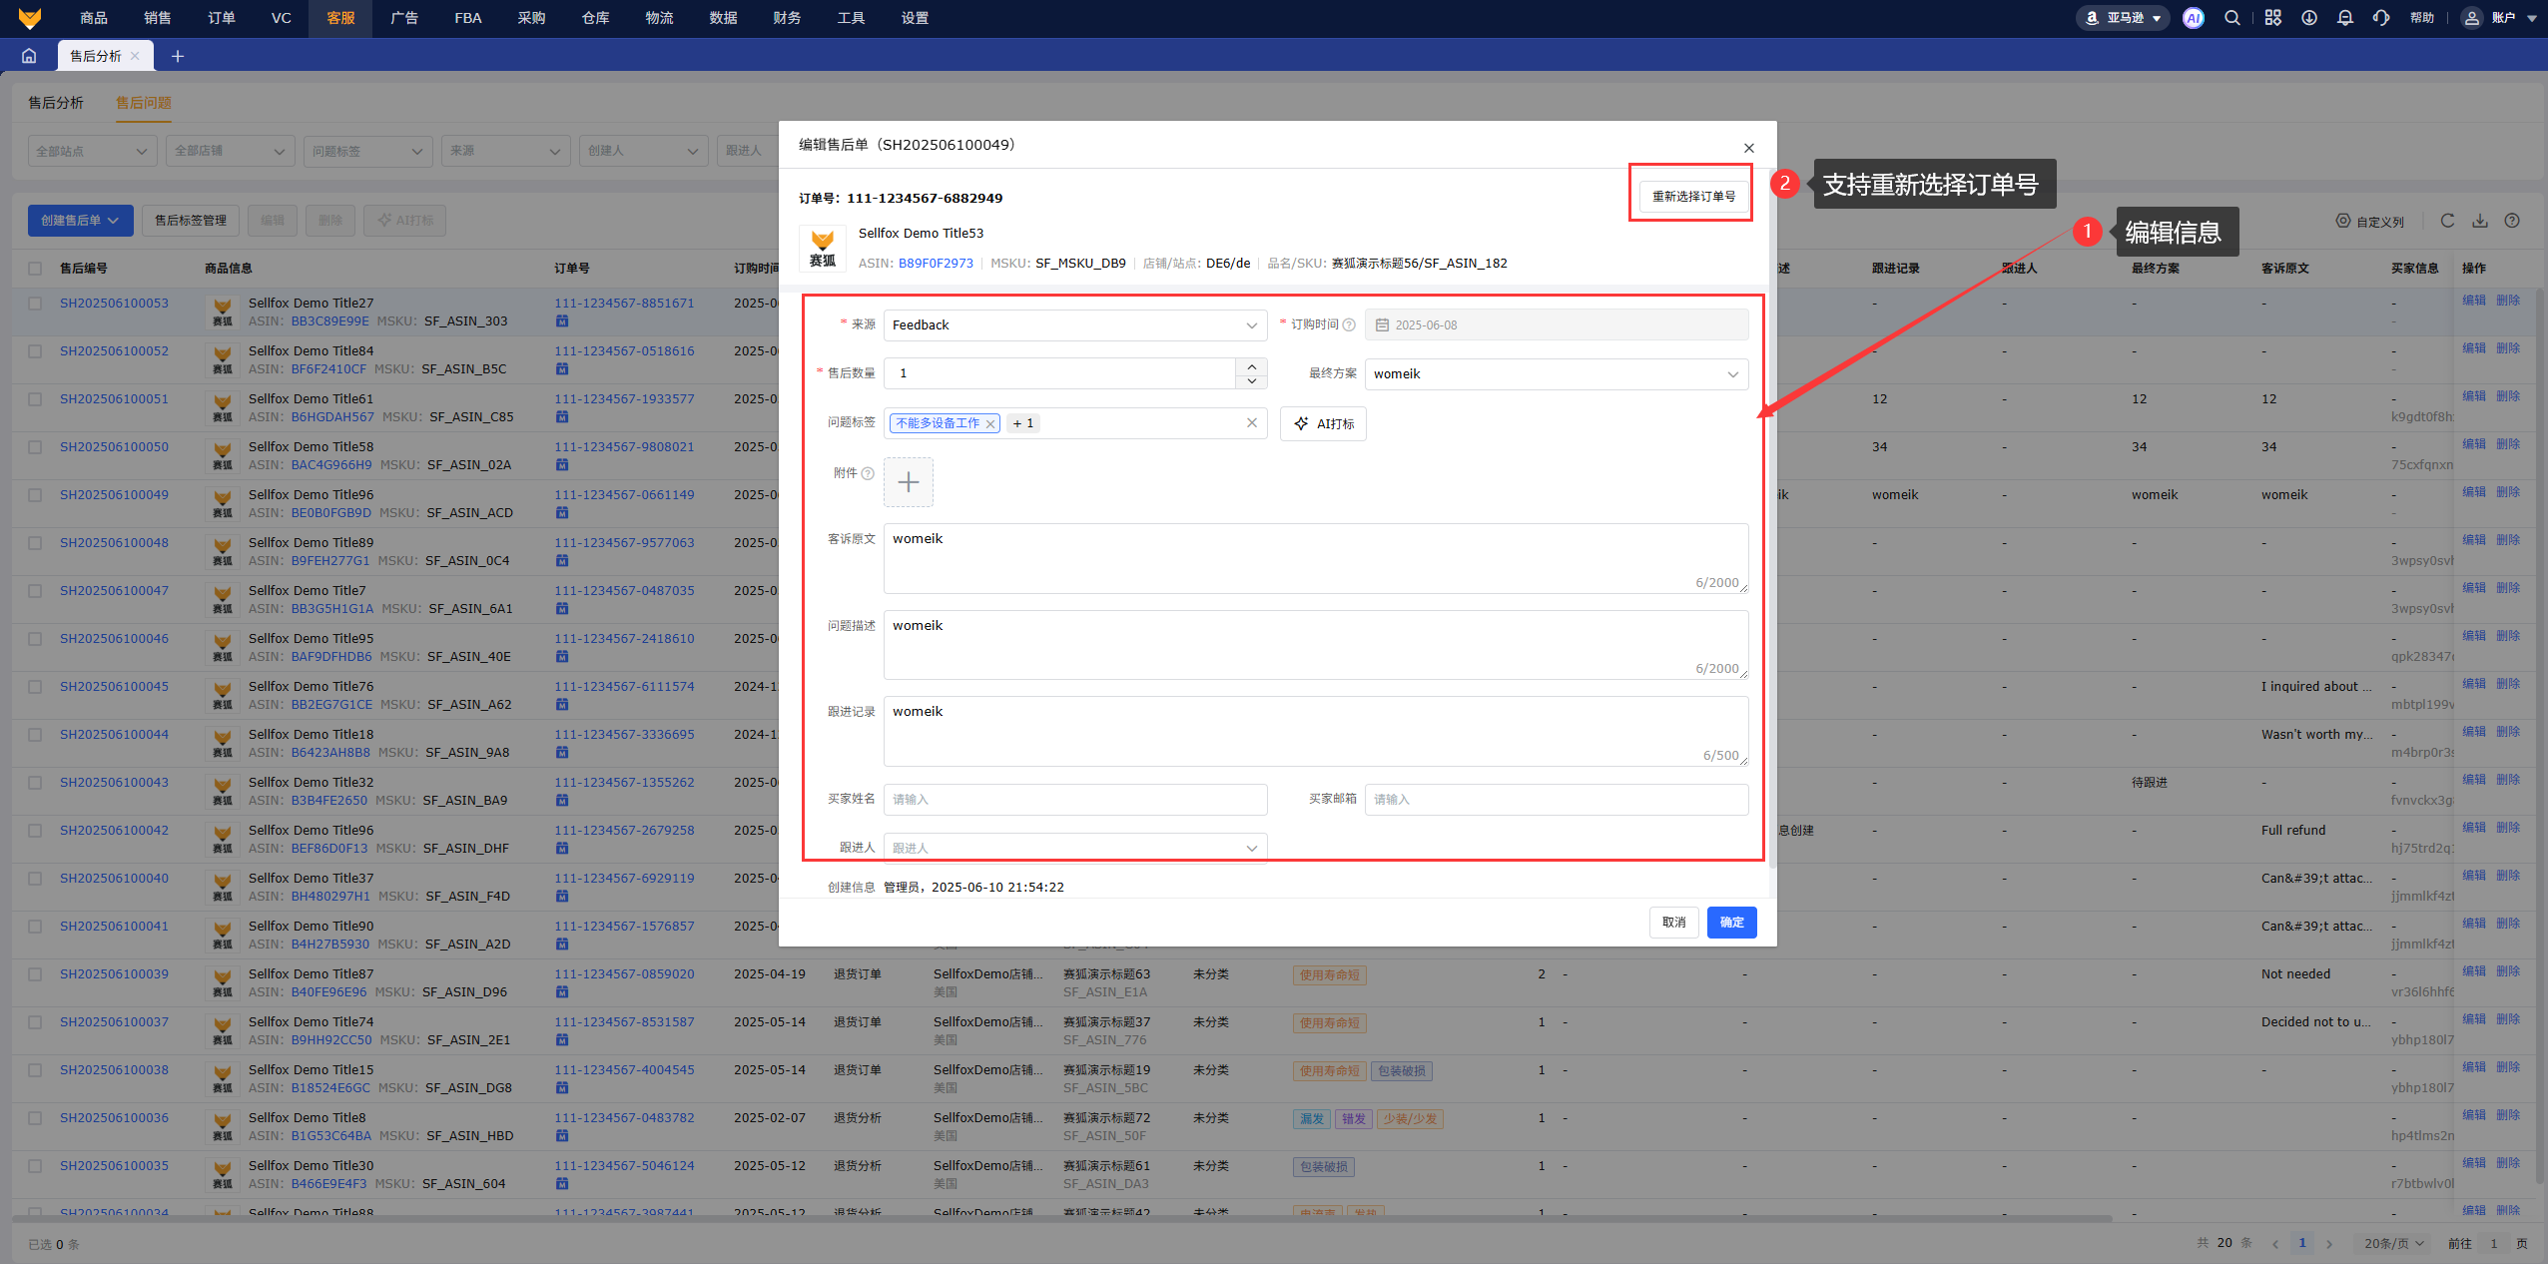
Task: Click the AI assistant icon in top bar
Action: tap(2193, 18)
